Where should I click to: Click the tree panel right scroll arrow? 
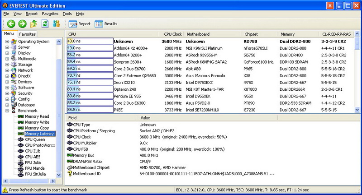[52, 181]
